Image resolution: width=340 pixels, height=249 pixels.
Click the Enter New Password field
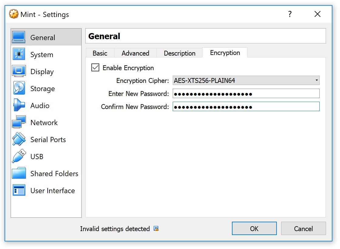[x=246, y=94]
